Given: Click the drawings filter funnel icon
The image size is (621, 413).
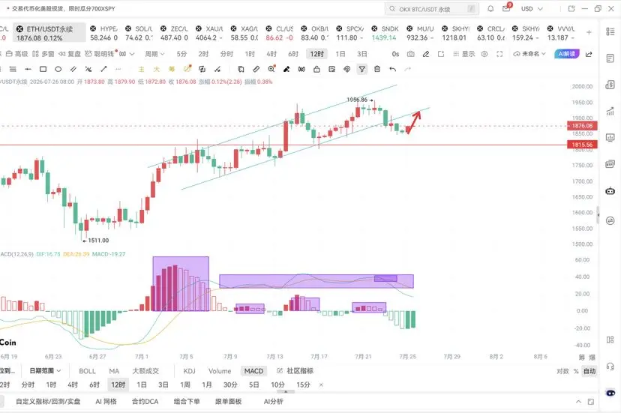Looking at the screenshot, I should pyautogui.click(x=362, y=69).
